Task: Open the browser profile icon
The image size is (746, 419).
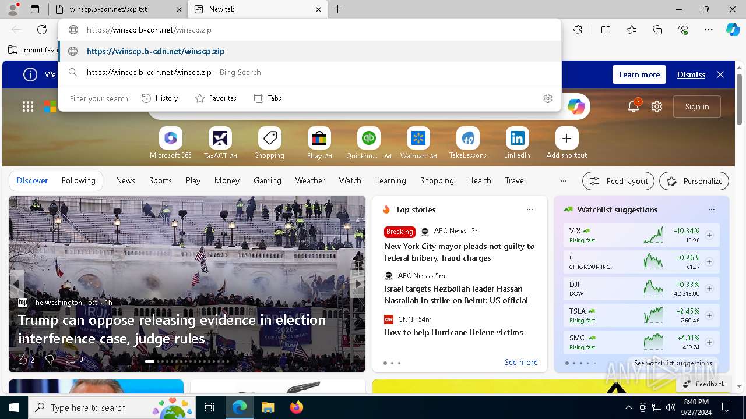Action: coord(12,9)
